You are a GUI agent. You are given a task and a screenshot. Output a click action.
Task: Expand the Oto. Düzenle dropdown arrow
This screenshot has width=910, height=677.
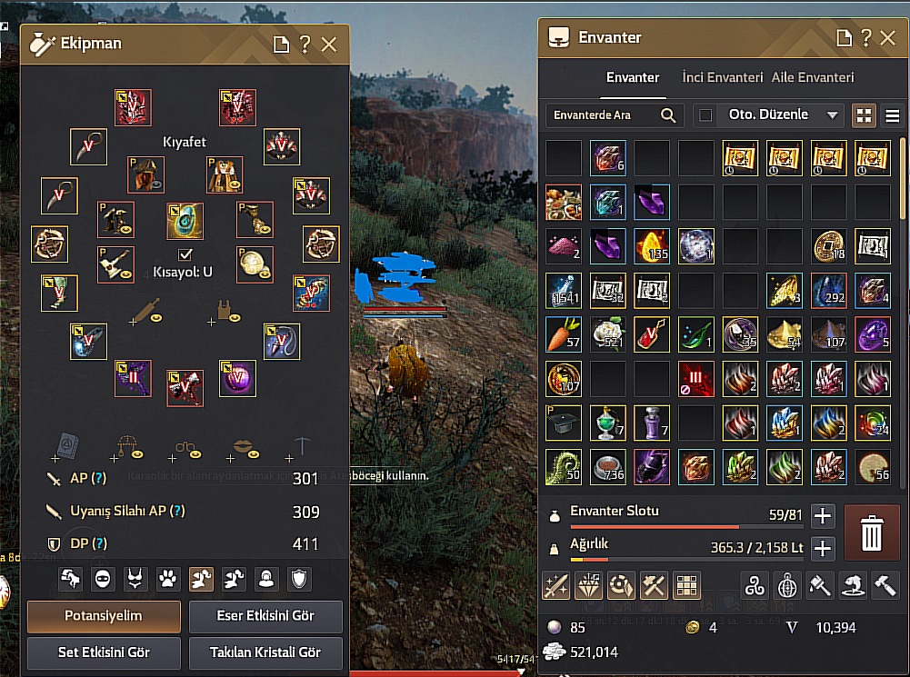click(832, 114)
